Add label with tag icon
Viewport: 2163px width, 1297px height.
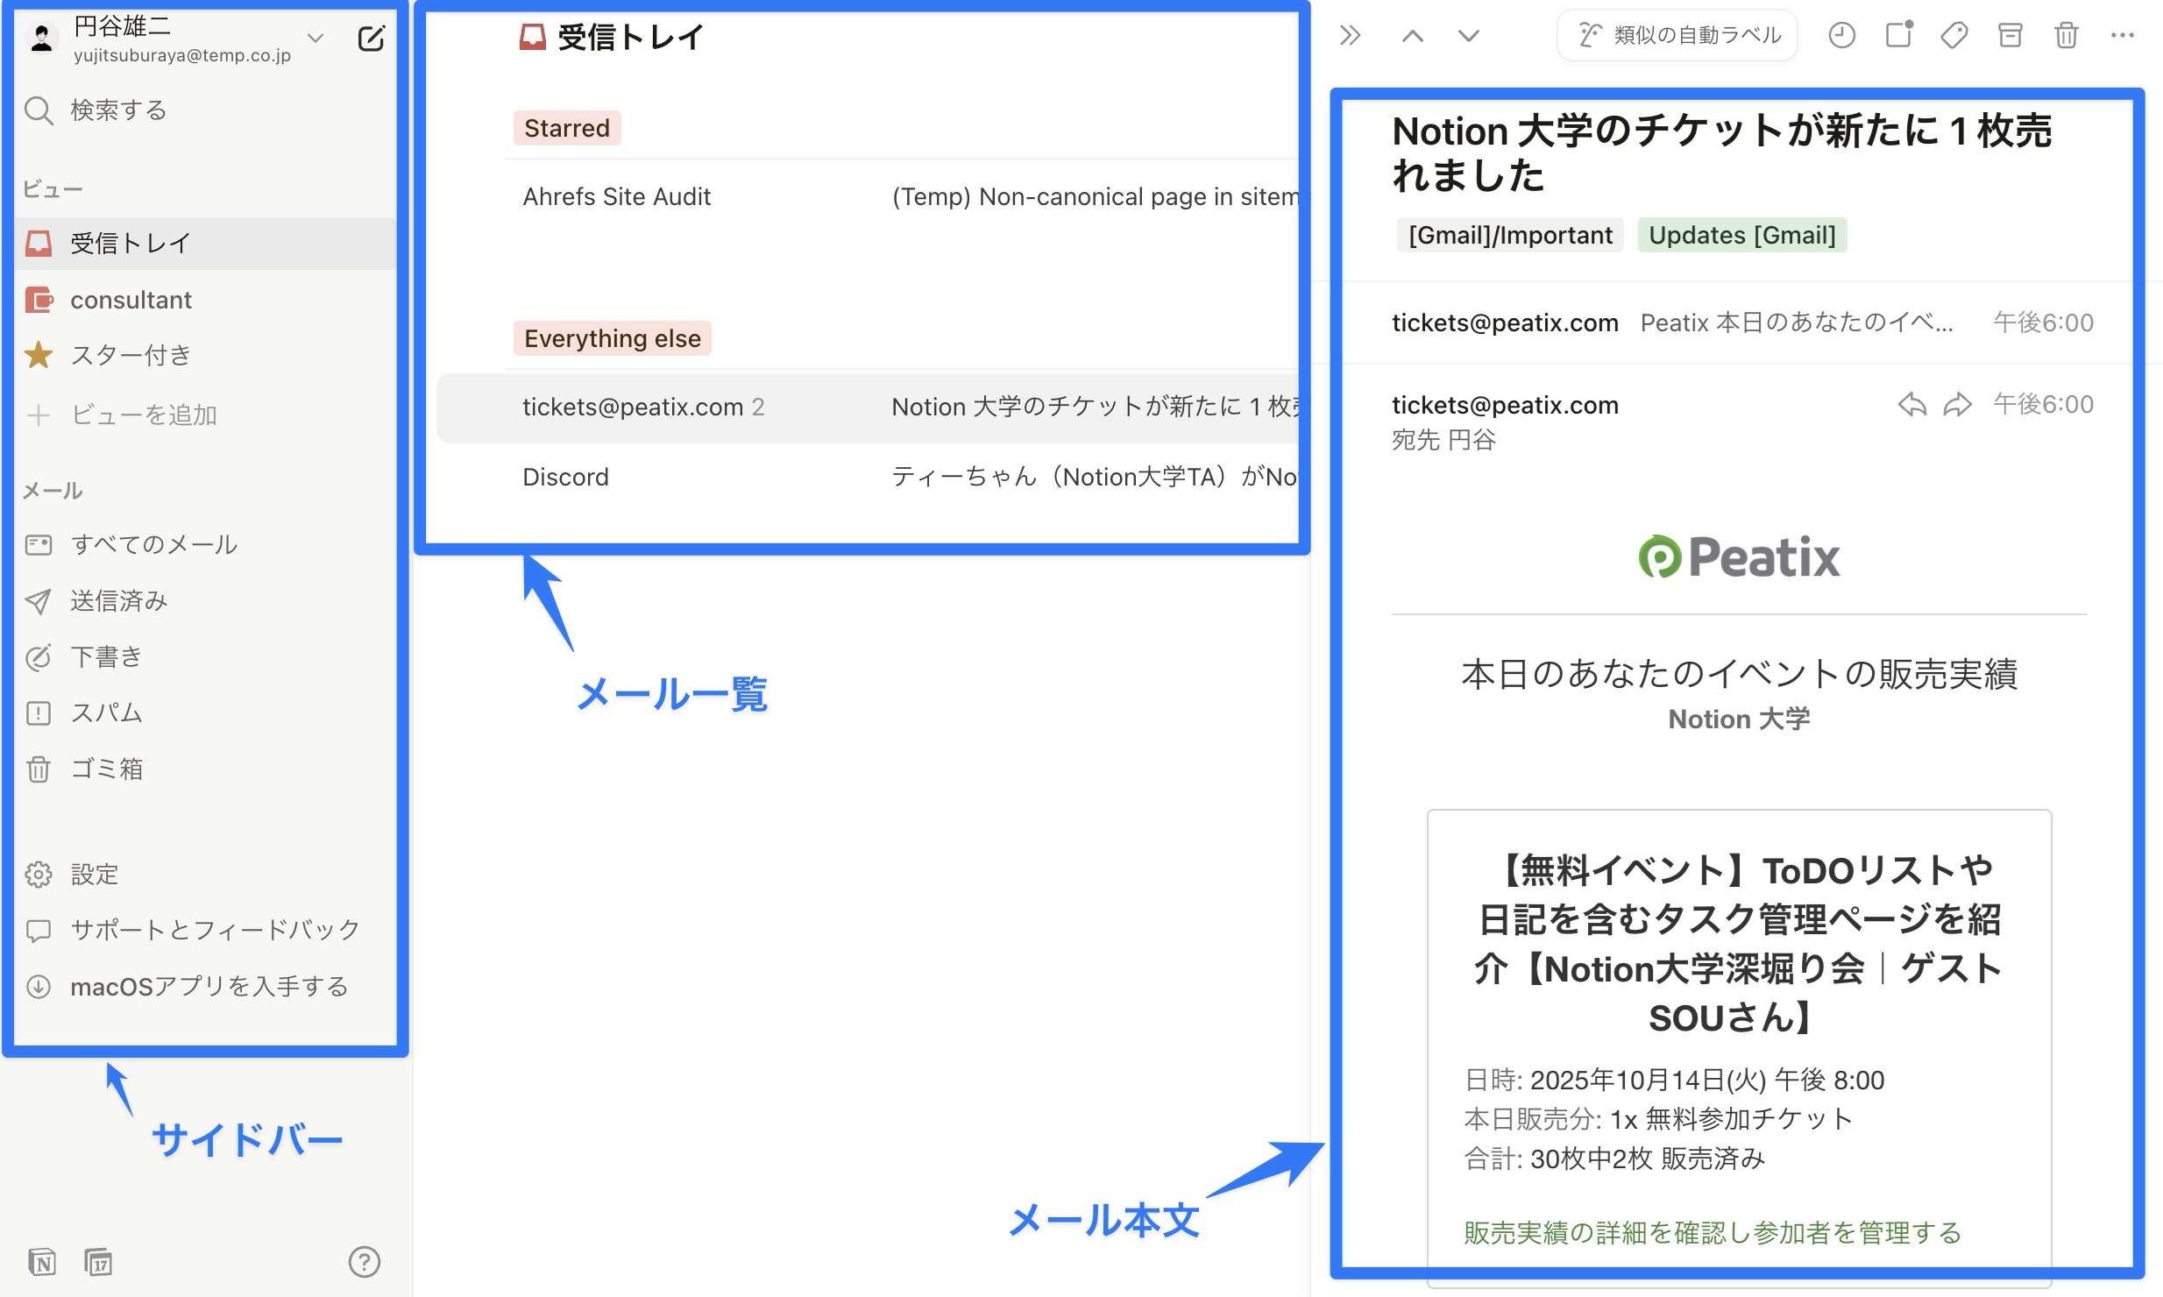[x=1954, y=36]
